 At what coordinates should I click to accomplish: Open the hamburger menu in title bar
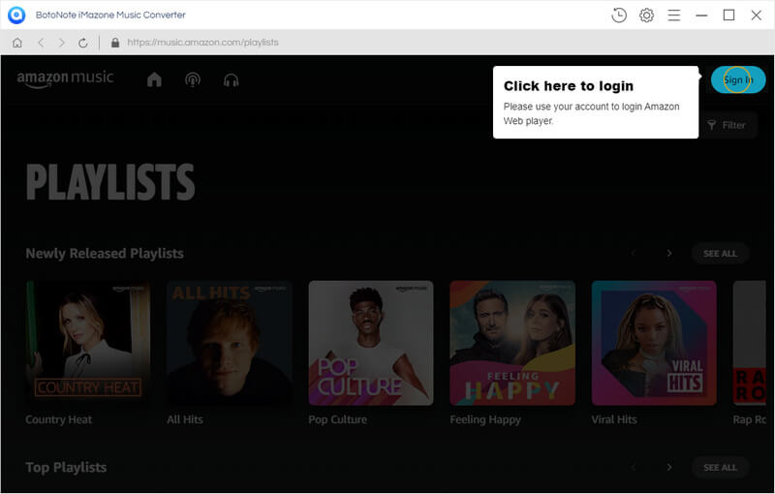[673, 15]
